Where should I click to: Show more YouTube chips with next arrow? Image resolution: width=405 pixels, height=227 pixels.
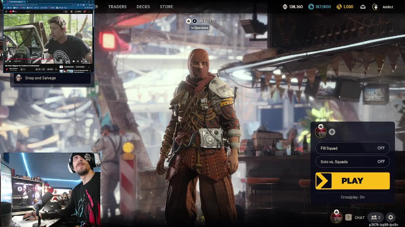pos(89,67)
